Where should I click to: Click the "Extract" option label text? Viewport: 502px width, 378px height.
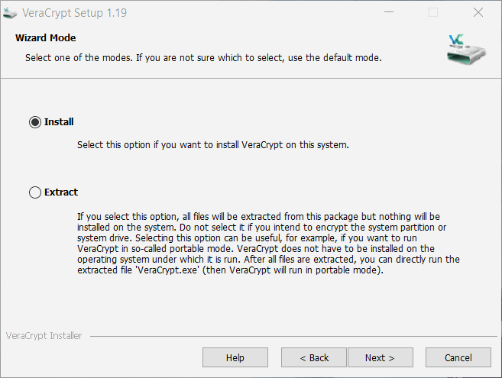pos(61,192)
